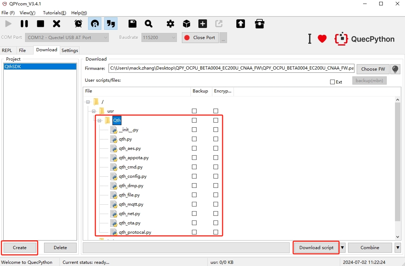Viewport: 405px width, 266px height.
Task: Open the File menu
Action: click(x=8, y=13)
